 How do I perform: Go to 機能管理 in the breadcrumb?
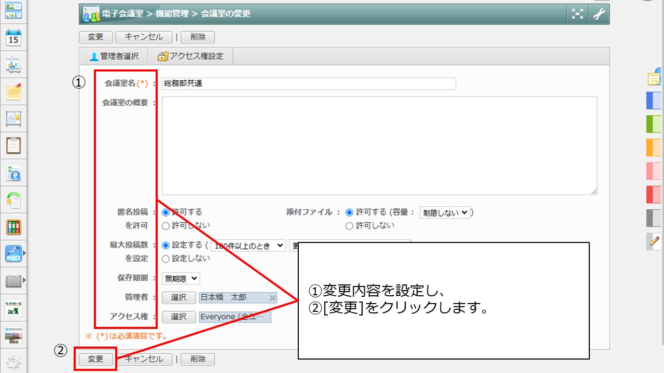171,14
